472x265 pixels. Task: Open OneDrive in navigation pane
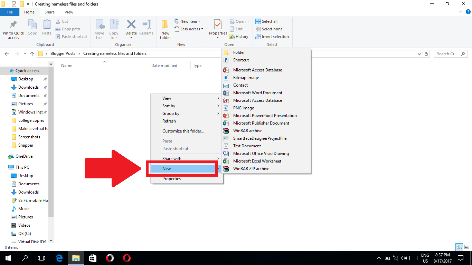point(24,156)
